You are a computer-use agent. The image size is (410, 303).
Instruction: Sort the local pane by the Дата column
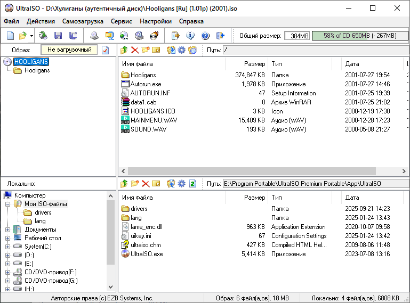pos(373,198)
